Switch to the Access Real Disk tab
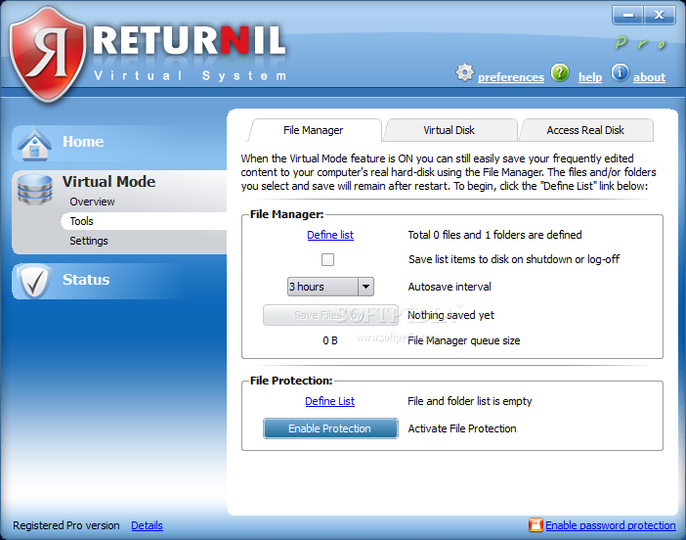This screenshot has width=686, height=540. click(585, 130)
